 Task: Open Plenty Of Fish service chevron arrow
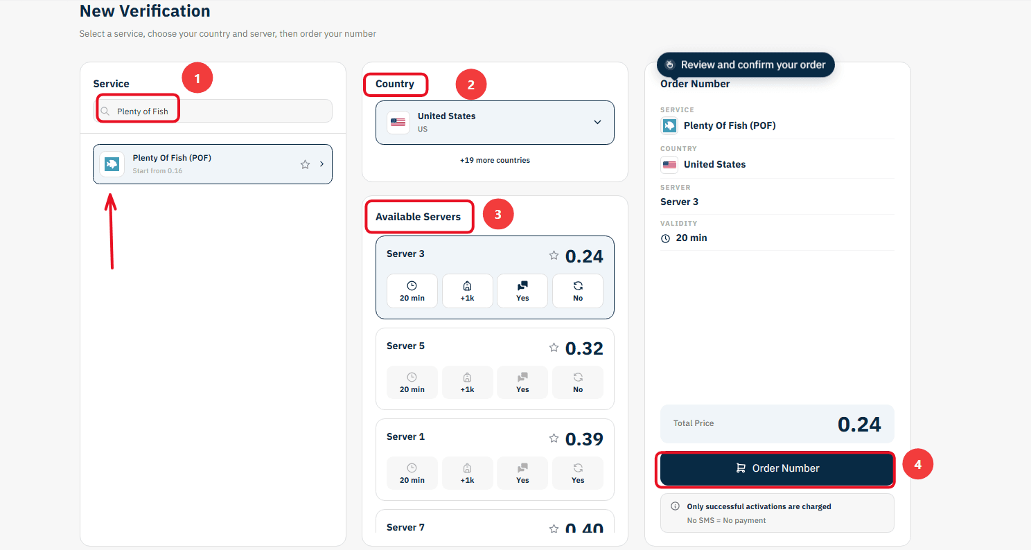pyautogui.click(x=321, y=164)
